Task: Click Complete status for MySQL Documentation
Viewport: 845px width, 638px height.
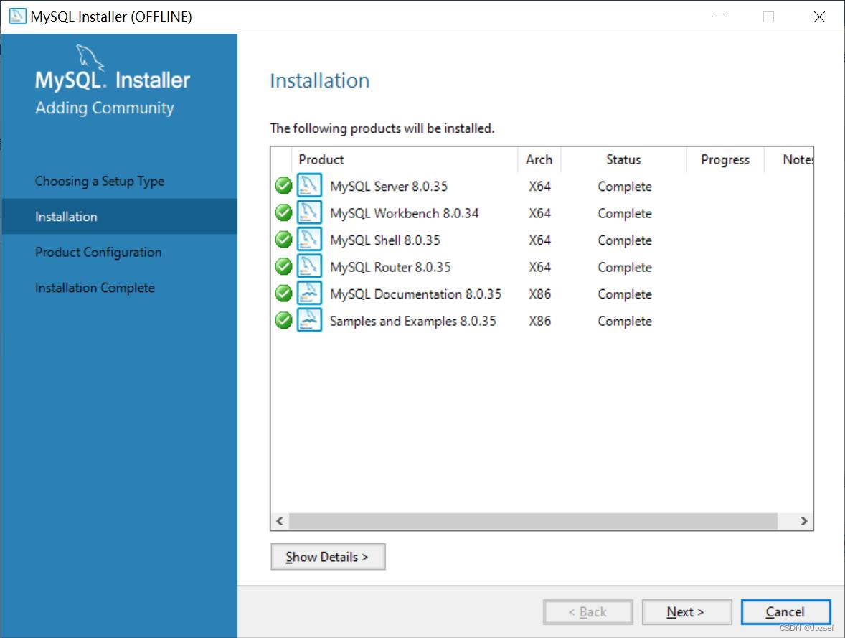Action: 625,294
